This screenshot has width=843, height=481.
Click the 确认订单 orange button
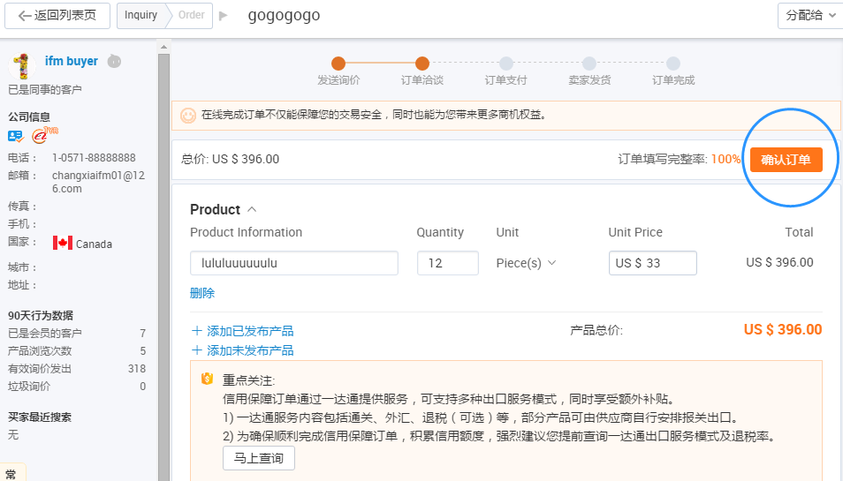pyautogui.click(x=786, y=160)
